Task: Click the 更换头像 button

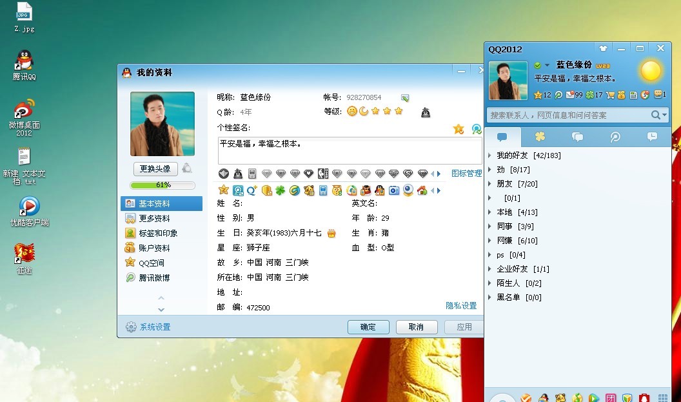Action: pos(155,168)
